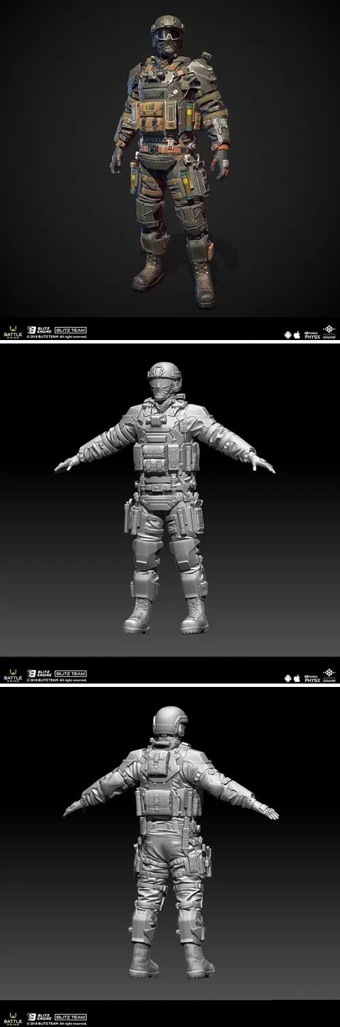The image size is (340, 1027).
Task: Click the Android icon under the front sculpt
Action: coord(289,679)
